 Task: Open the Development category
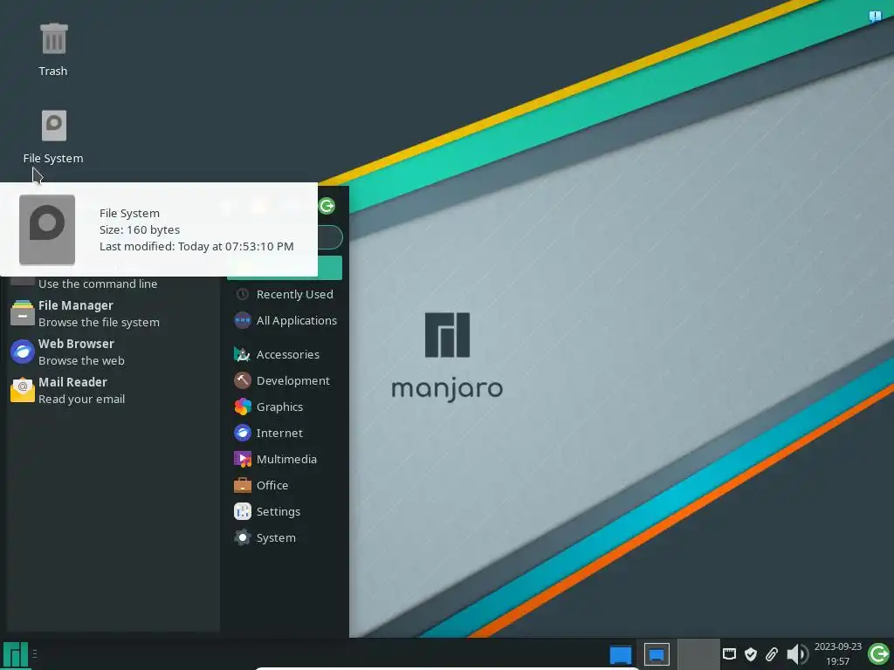(285, 380)
